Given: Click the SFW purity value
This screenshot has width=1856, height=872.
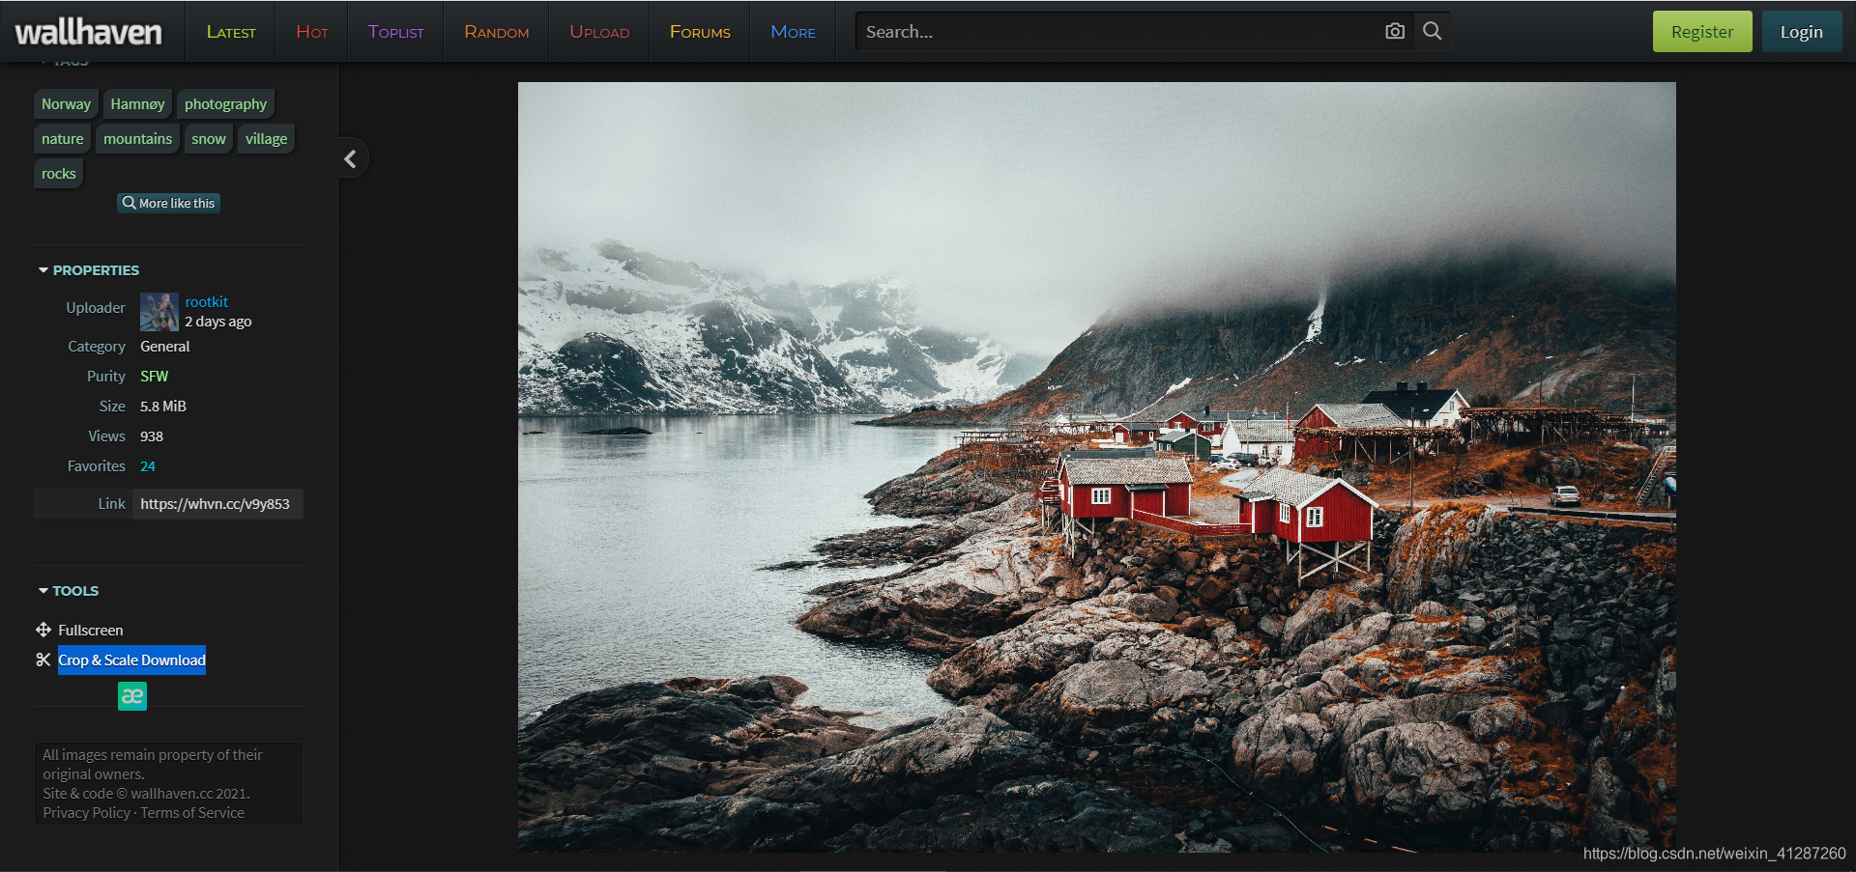Looking at the screenshot, I should click(155, 376).
